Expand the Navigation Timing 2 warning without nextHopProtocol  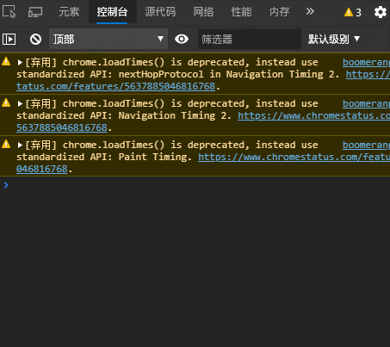click(x=20, y=103)
